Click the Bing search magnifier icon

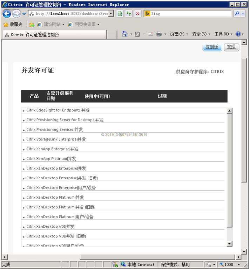pos(237,14)
